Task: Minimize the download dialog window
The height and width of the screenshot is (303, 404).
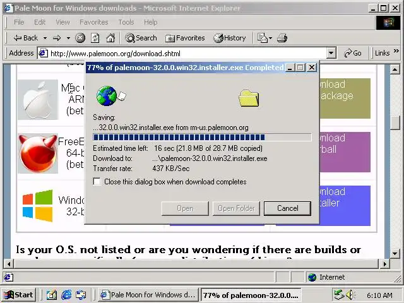Action: tap(290, 68)
